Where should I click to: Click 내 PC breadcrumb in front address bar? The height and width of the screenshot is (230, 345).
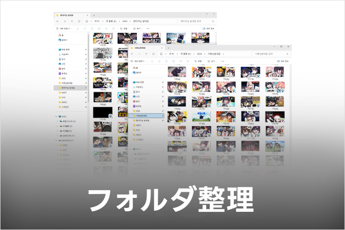click(x=172, y=54)
